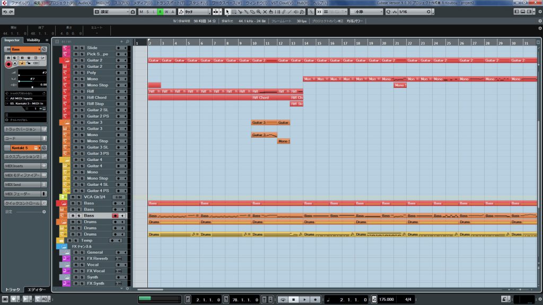The height and width of the screenshot is (305, 543).
Task: Switch to the Visibility tab
Action: 33,40
